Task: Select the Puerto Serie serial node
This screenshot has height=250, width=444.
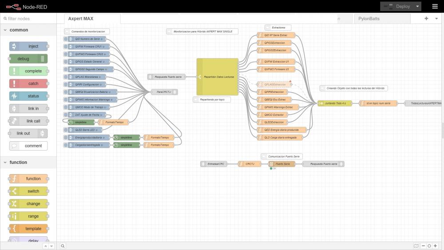Action: click(282, 164)
